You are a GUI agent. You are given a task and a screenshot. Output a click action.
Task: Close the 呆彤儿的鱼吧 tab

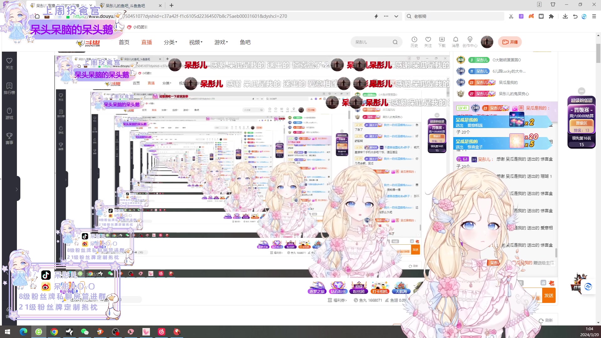pyautogui.click(x=160, y=6)
